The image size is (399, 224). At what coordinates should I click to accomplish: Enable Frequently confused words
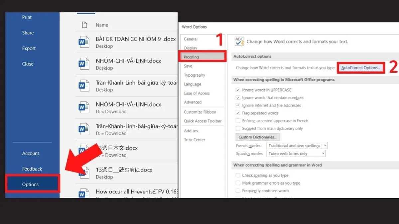238,190
